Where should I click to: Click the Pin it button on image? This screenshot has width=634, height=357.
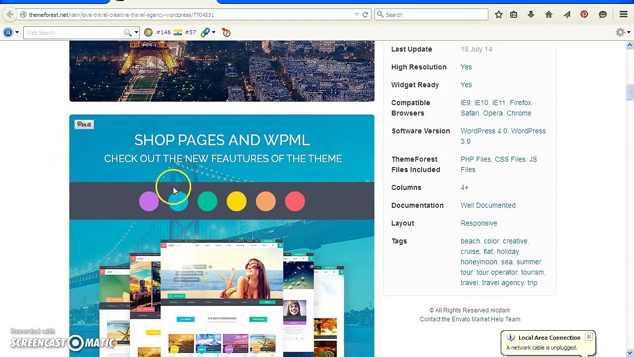84,124
